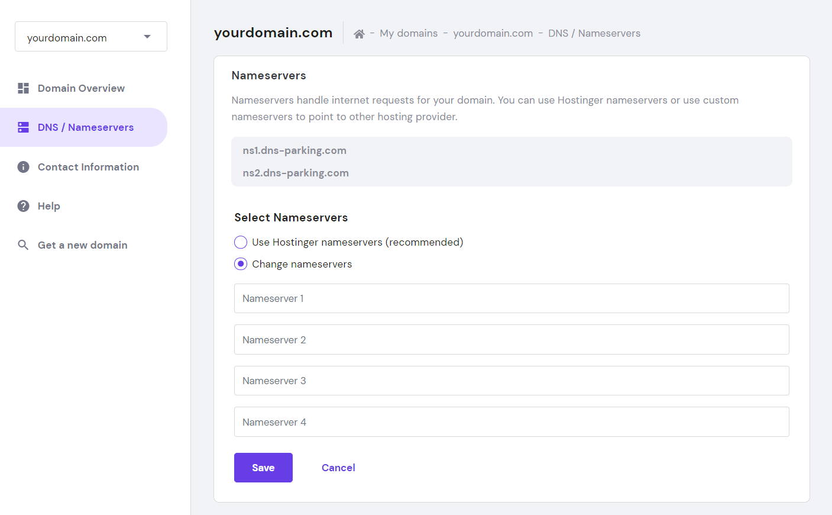
Task: Click the Help question mark icon
Action: coord(23,205)
